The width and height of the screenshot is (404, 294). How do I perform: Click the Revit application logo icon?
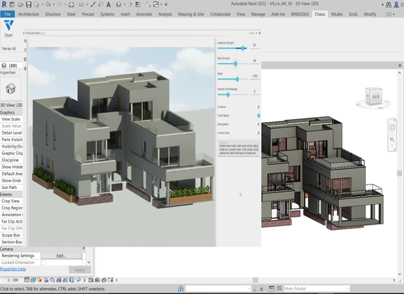coord(5,5)
